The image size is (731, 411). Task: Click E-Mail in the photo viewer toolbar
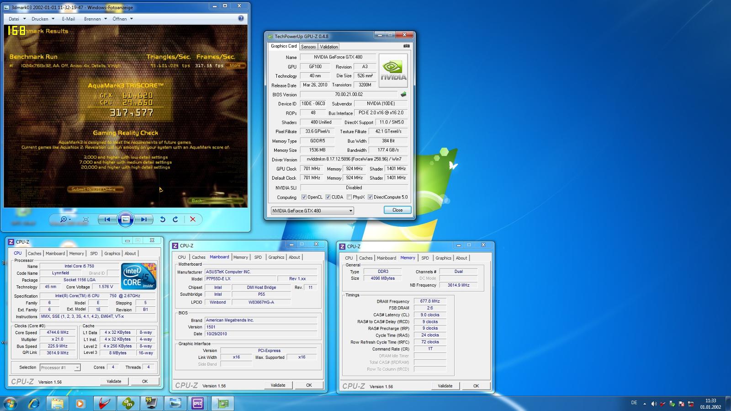[68, 19]
